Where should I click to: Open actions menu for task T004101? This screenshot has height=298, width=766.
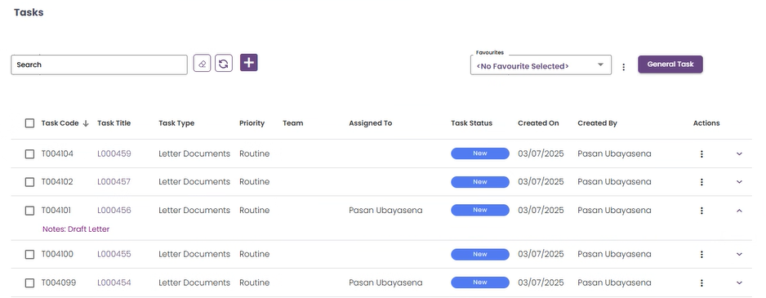pyautogui.click(x=701, y=211)
